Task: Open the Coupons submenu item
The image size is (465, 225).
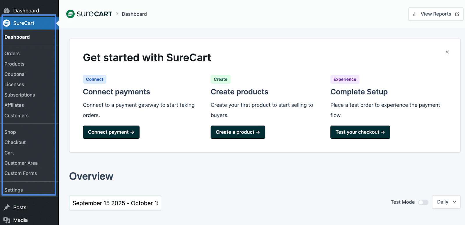Action: (x=14, y=74)
